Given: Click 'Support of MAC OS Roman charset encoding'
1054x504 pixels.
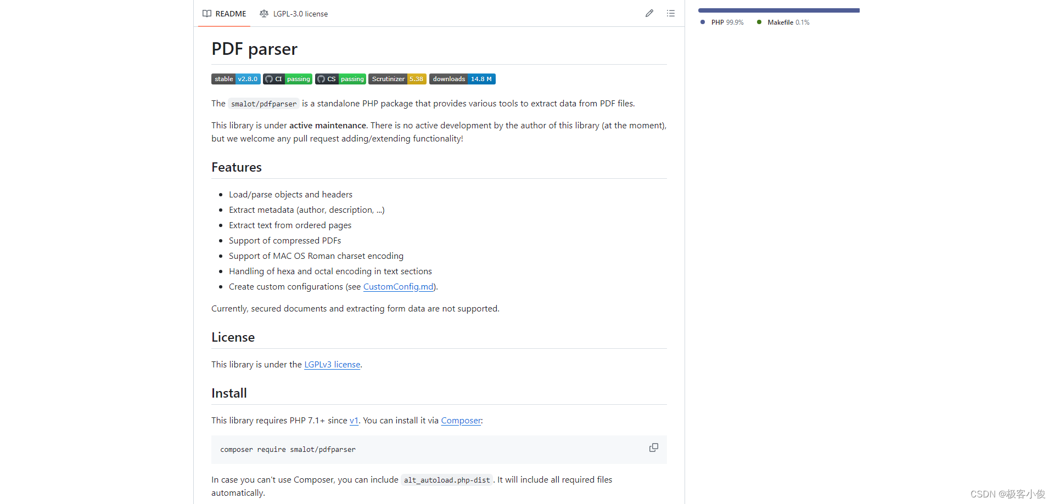Looking at the screenshot, I should (316, 256).
